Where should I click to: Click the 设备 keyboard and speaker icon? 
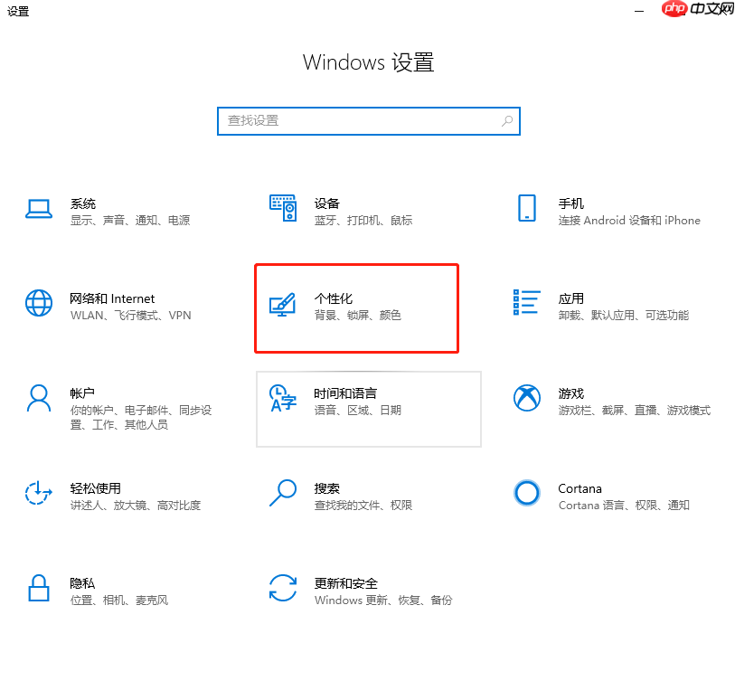pos(283,208)
